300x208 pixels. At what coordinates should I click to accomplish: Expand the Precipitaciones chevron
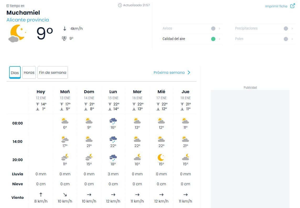pos(292,29)
